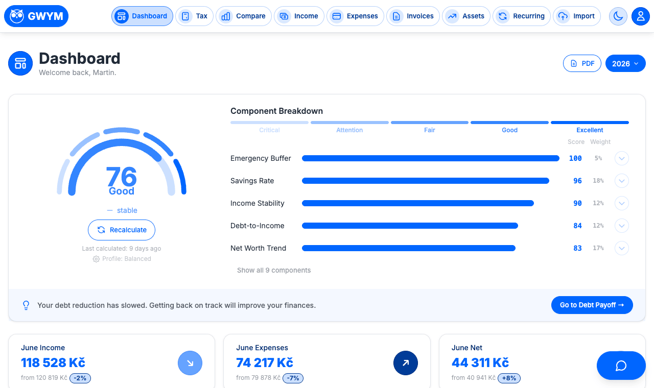Click the Income Stability score bar
The image size is (654, 388).
(418, 203)
